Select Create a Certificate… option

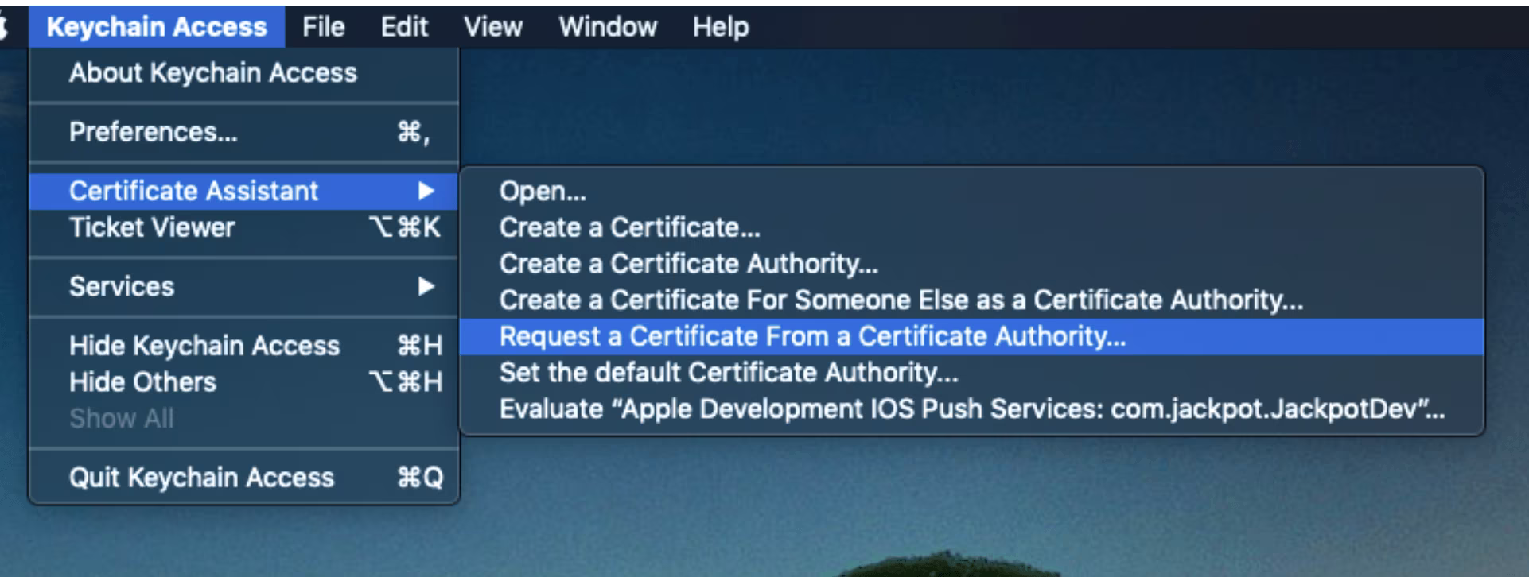coord(629,228)
